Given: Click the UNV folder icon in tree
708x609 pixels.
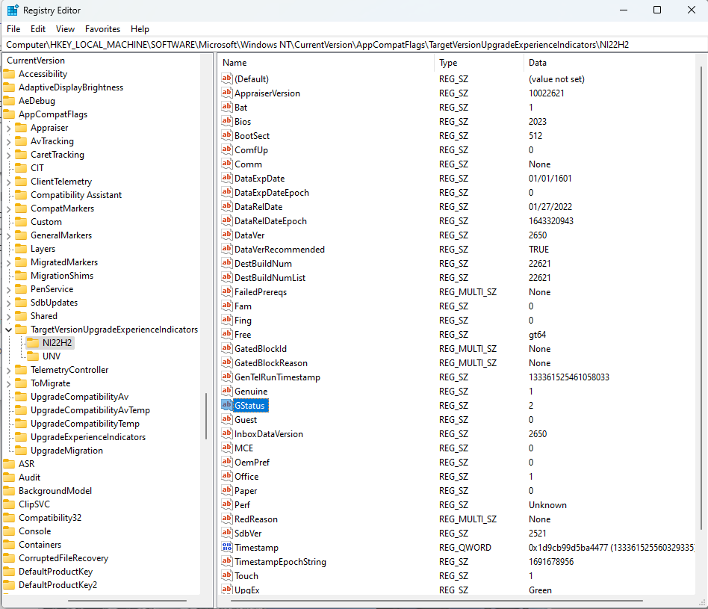Looking at the screenshot, I should pos(33,356).
